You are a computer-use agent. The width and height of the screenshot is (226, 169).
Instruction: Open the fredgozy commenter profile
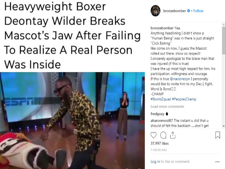pyautogui.click(x=157, y=114)
